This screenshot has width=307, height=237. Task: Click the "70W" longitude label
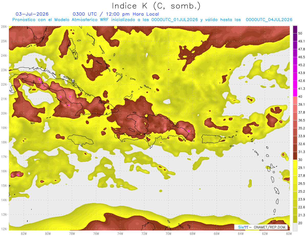[168, 234]
